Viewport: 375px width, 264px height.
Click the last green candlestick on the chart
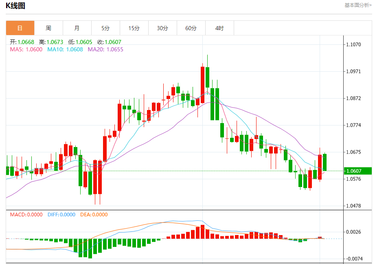[325, 162]
